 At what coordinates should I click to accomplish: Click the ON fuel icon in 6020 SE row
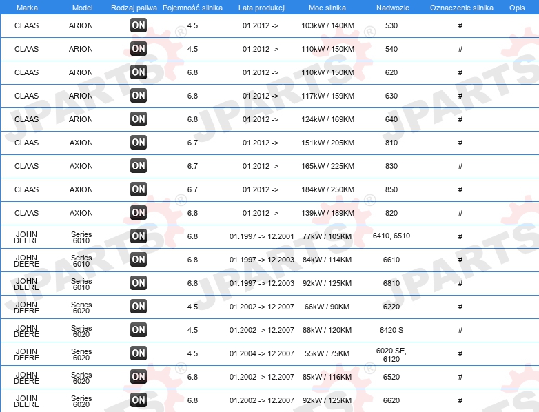tap(139, 353)
